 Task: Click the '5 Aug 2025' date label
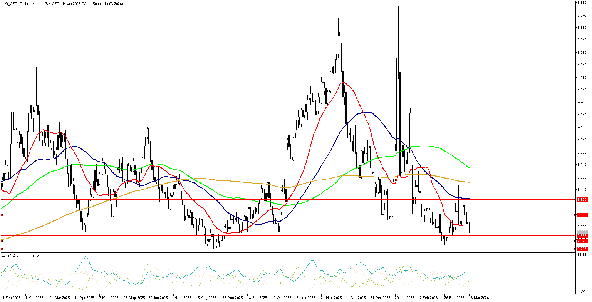206,298
